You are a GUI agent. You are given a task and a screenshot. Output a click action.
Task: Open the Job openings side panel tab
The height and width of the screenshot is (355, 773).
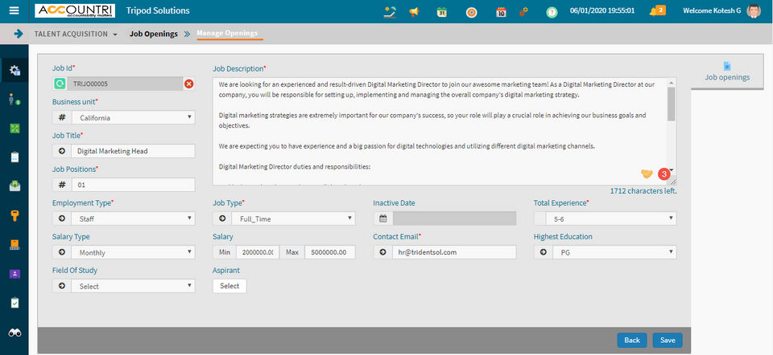pyautogui.click(x=727, y=71)
